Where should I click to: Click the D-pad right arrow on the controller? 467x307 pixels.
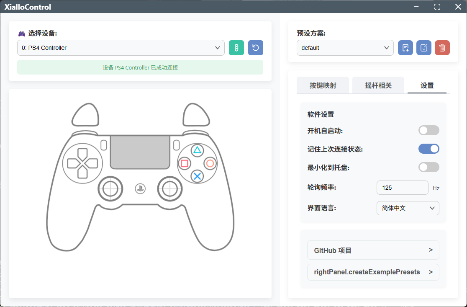(92, 163)
